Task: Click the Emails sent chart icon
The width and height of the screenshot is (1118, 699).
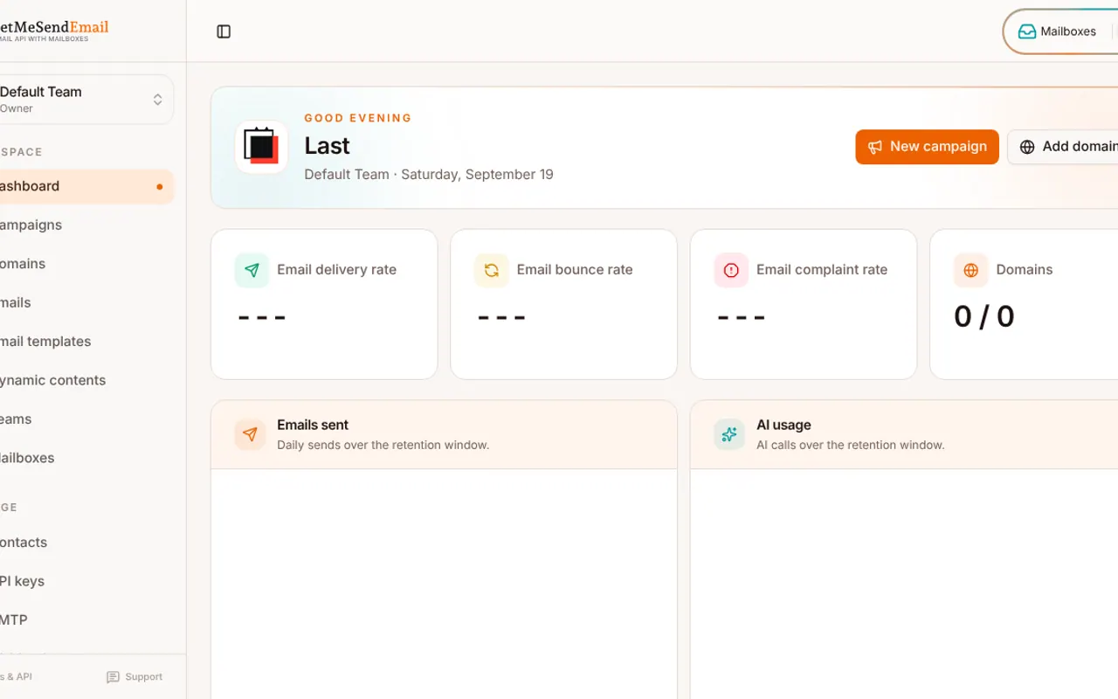Action: 250,434
